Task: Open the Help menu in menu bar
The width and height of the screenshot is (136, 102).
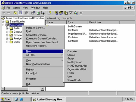Action: pyautogui.click(x=45, y=8)
